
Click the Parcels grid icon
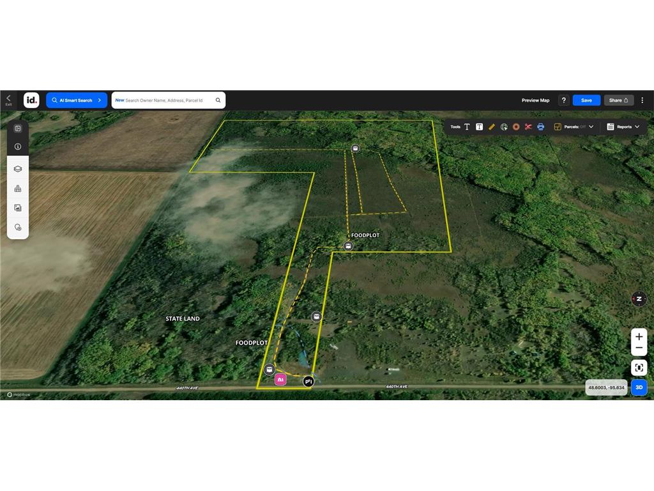(x=557, y=127)
